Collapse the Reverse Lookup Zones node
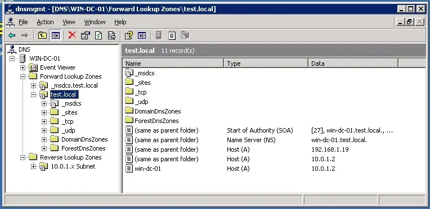This screenshot has height=209, width=430. pyautogui.click(x=23, y=157)
